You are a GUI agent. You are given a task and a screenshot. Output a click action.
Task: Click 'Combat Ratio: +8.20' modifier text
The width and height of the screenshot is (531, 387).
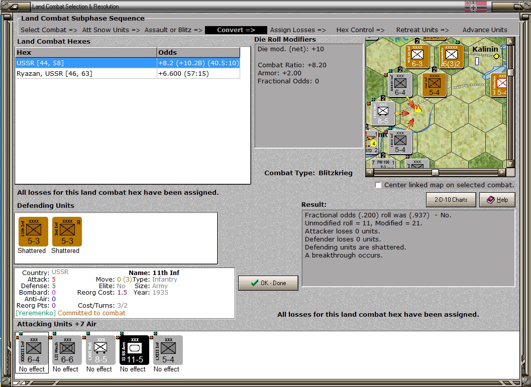point(292,65)
